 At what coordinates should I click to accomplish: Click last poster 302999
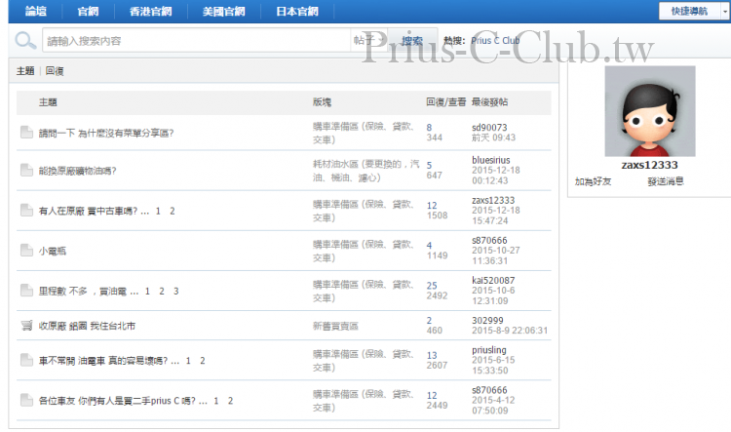coord(487,321)
